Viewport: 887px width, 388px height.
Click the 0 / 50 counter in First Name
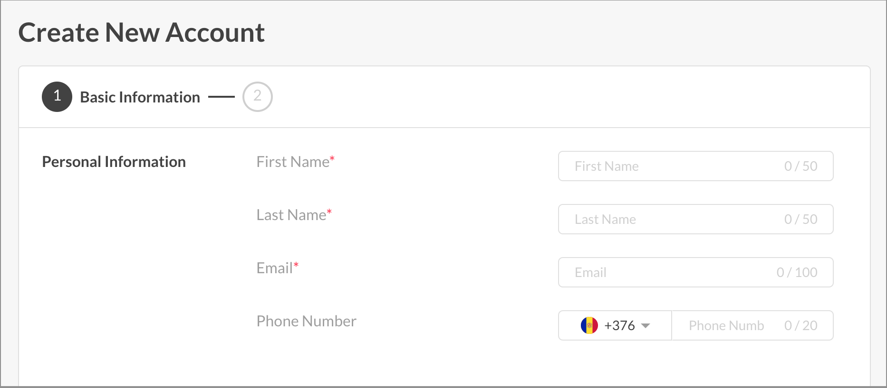[801, 166]
